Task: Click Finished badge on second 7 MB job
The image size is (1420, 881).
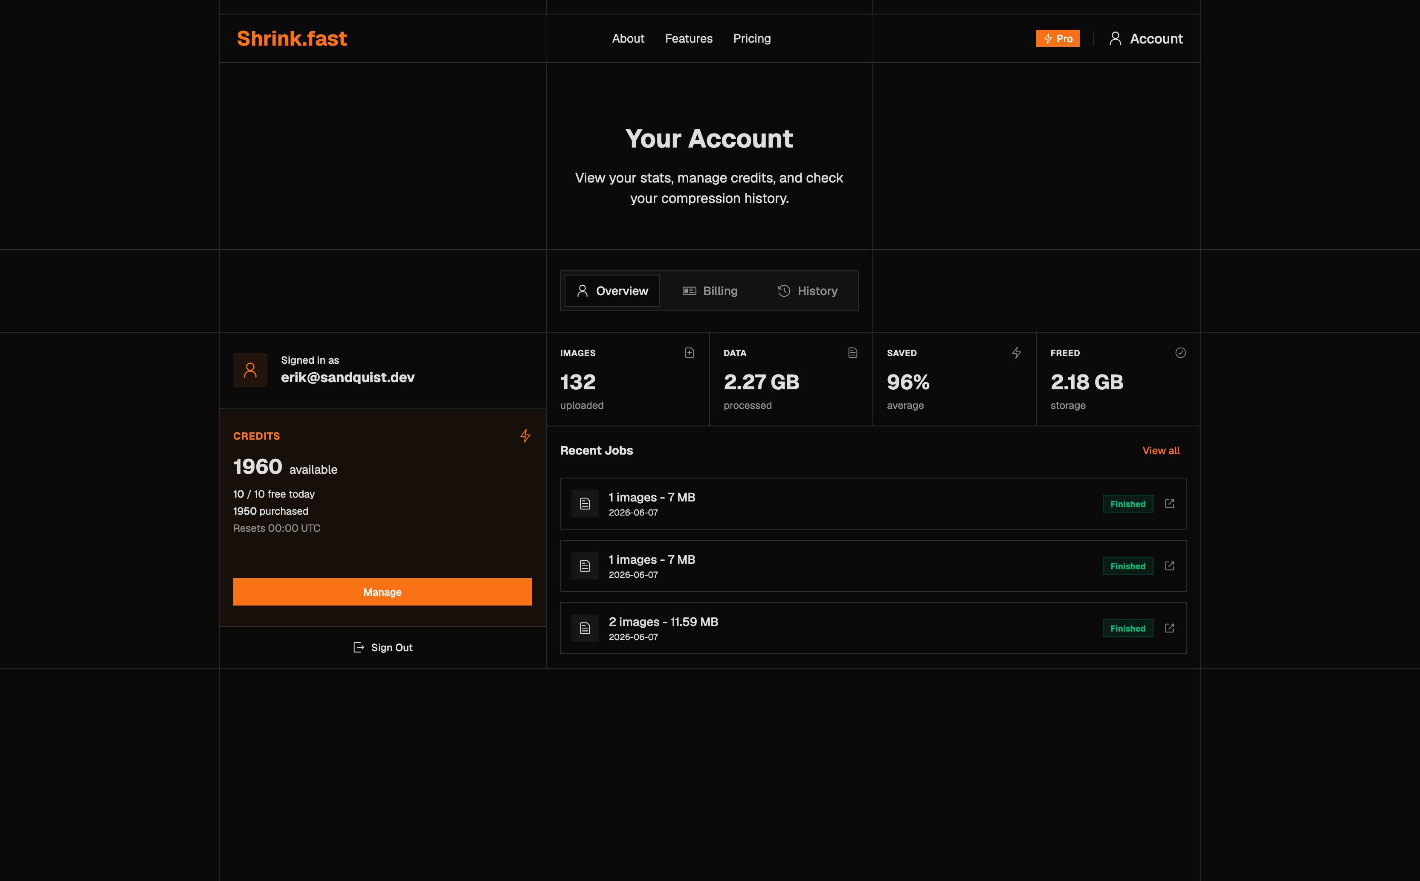Action: pos(1127,566)
